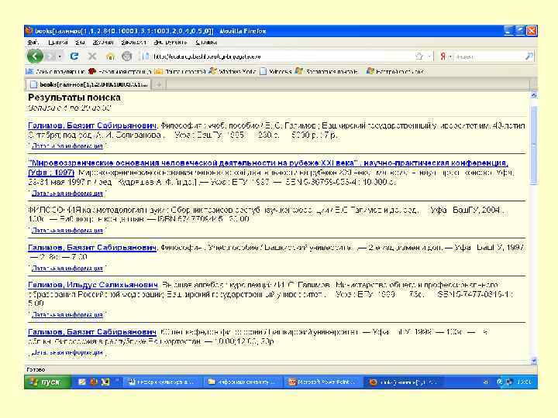Open the sixth bookmark with Windows flag icon

tap(327, 71)
